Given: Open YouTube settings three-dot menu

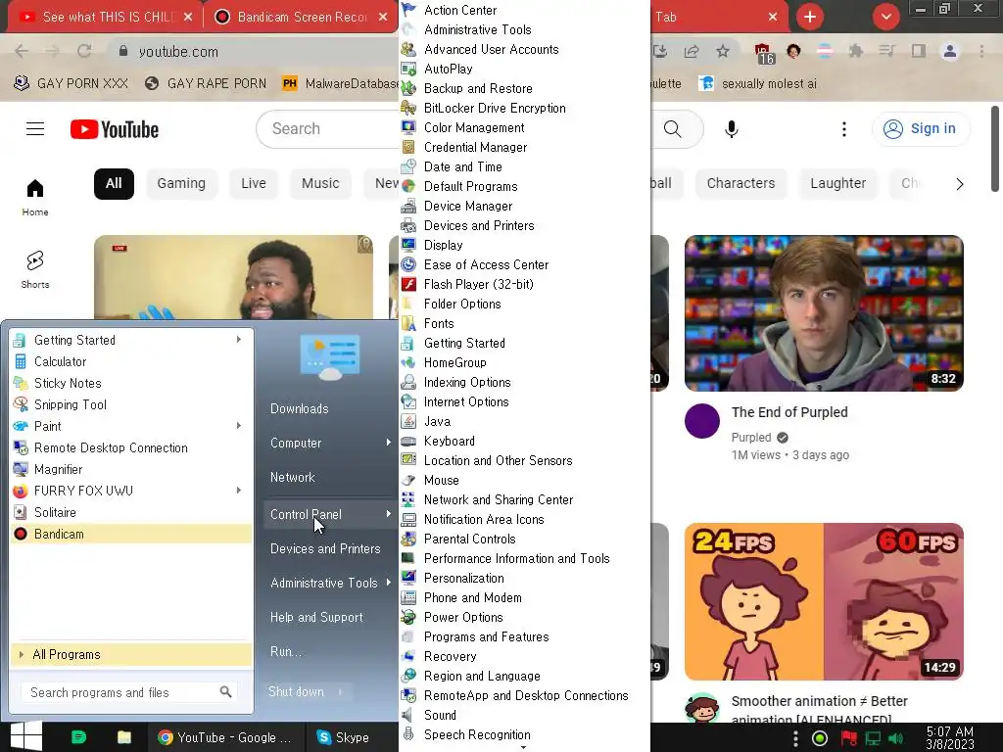Looking at the screenshot, I should (843, 129).
